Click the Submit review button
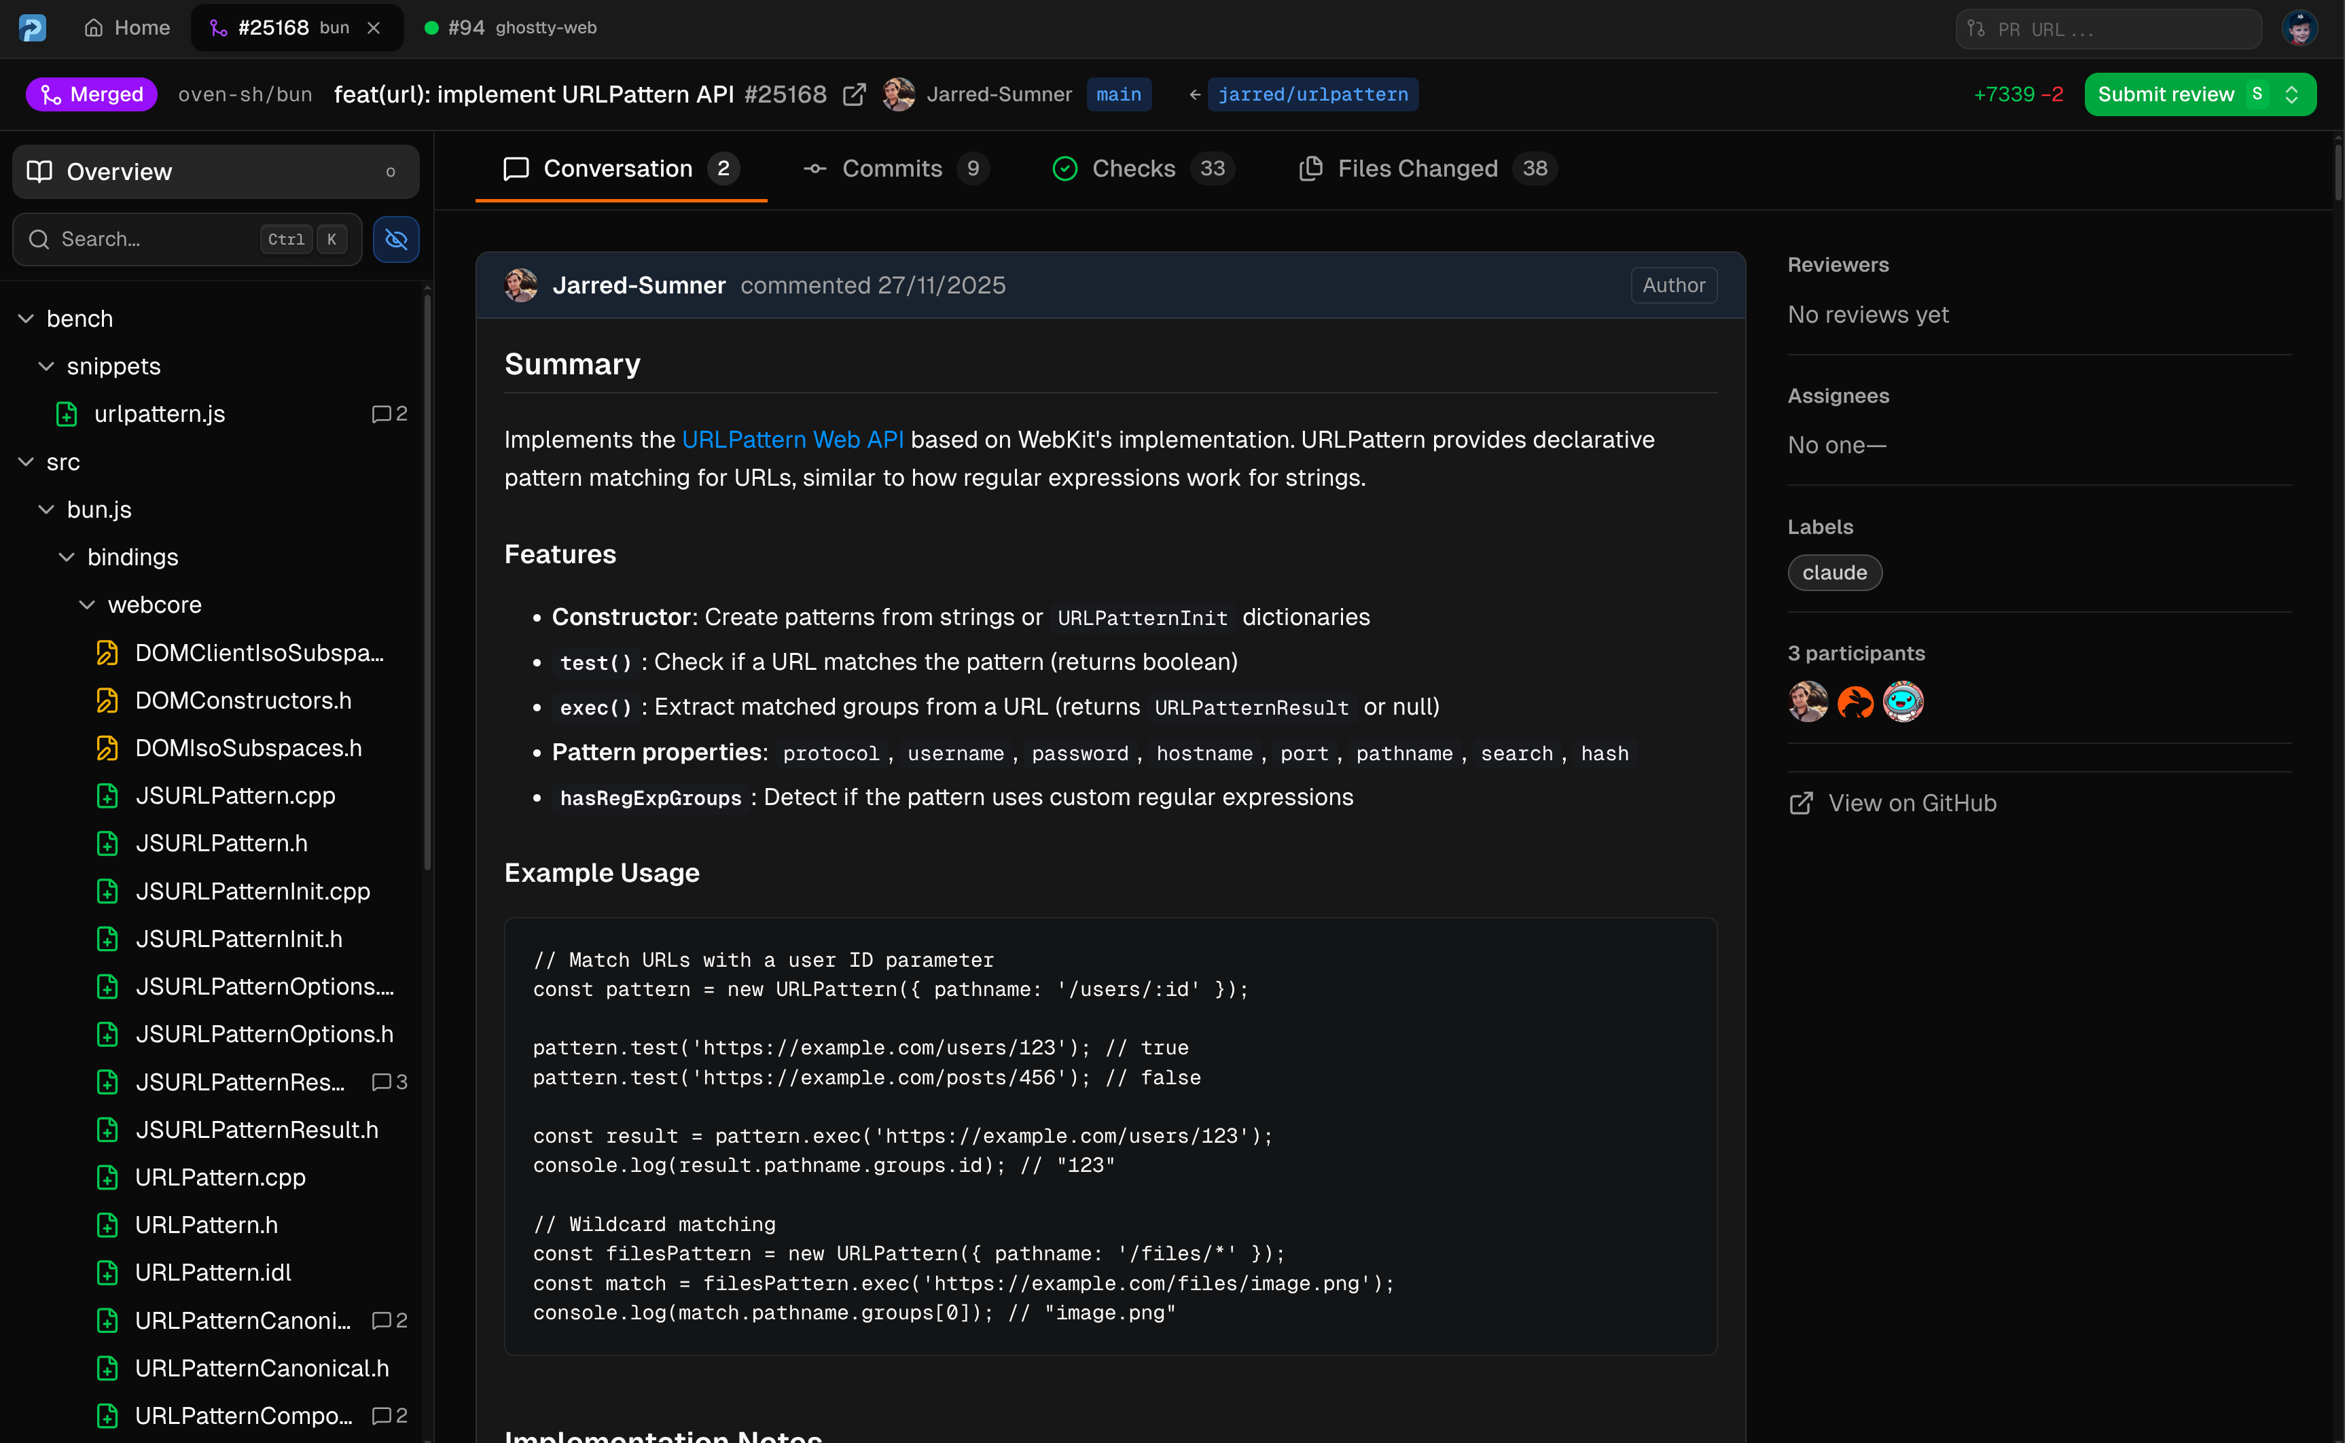Viewport: 2345px width, 1443px height. [x=2166, y=94]
